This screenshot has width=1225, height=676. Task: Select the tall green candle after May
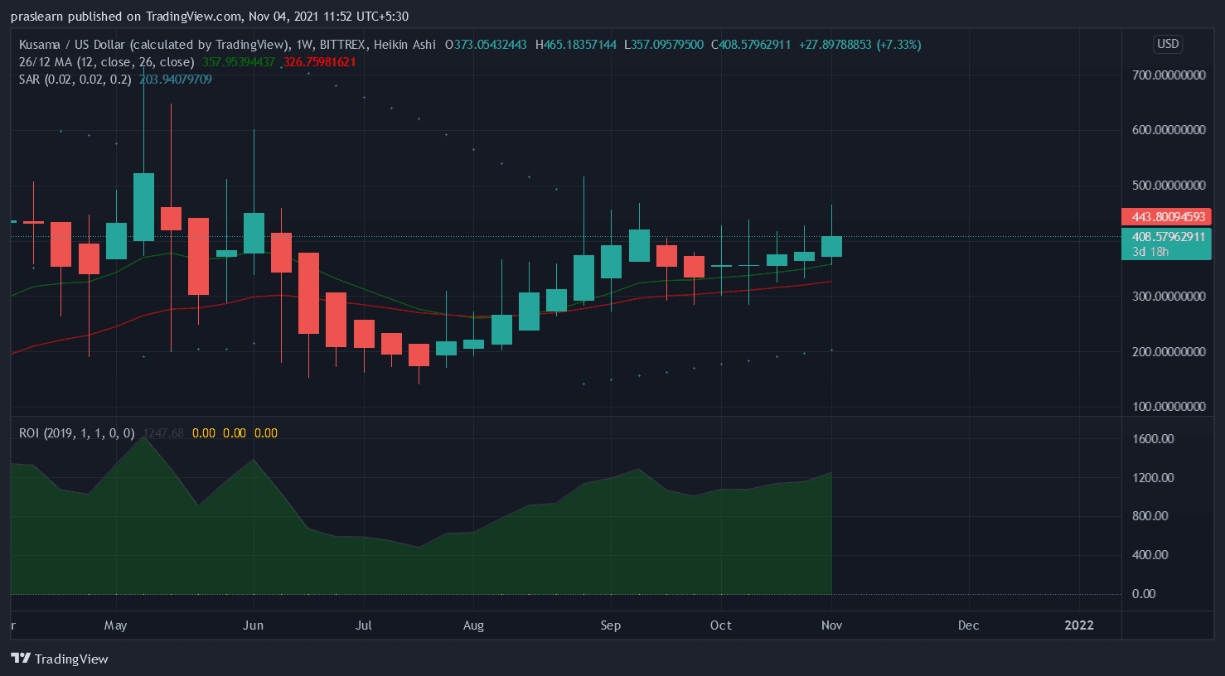click(143, 207)
